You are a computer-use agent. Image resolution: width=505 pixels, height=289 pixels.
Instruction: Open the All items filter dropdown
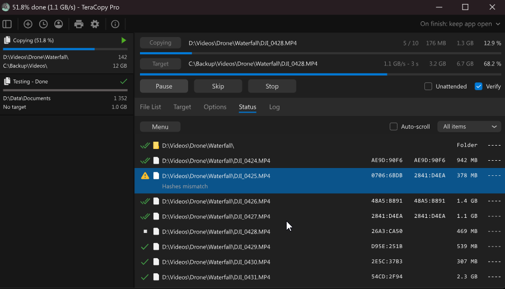(469, 127)
